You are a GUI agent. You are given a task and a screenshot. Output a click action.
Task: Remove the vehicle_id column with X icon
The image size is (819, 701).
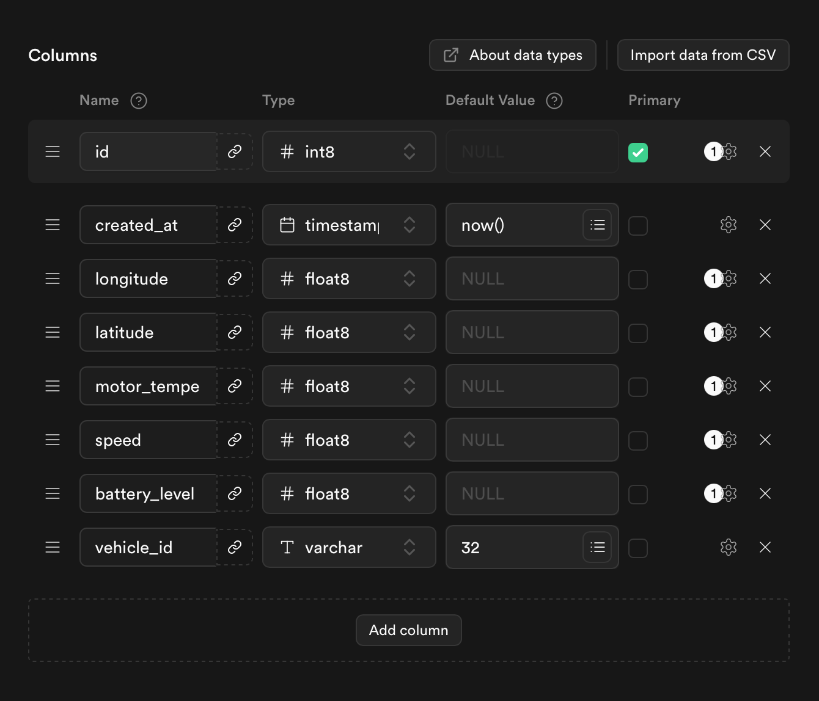point(765,547)
